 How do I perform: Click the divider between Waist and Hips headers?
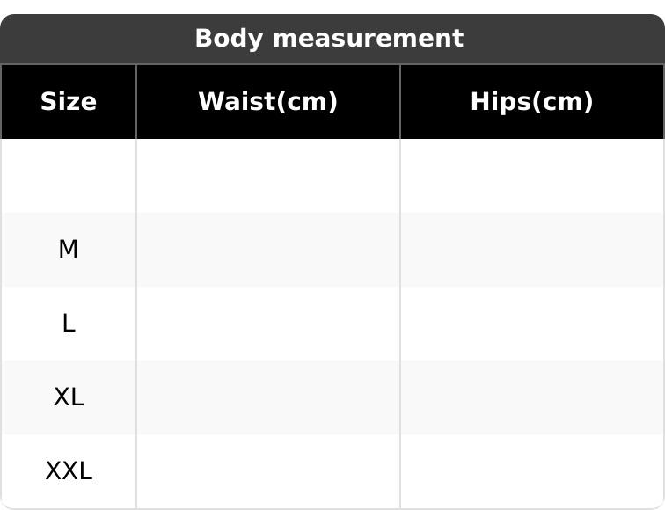pyautogui.click(x=400, y=102)
